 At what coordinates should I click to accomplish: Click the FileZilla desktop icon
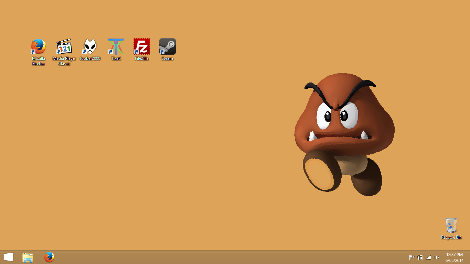142,47
